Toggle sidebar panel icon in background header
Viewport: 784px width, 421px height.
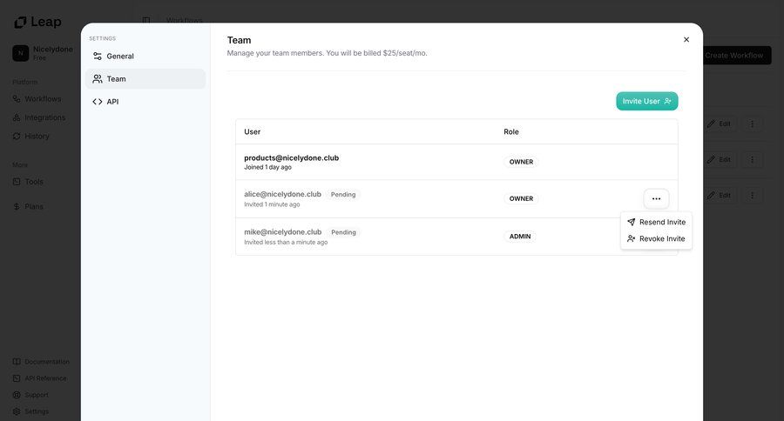(146, 21)
